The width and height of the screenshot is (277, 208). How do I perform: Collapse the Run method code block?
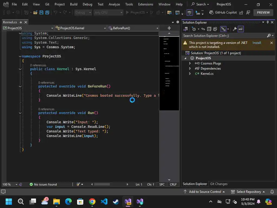tap(20, 113)
